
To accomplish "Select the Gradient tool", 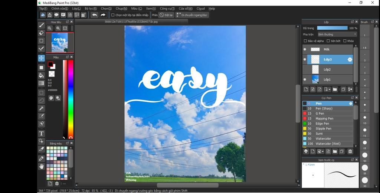I will (x=42, y=83).
